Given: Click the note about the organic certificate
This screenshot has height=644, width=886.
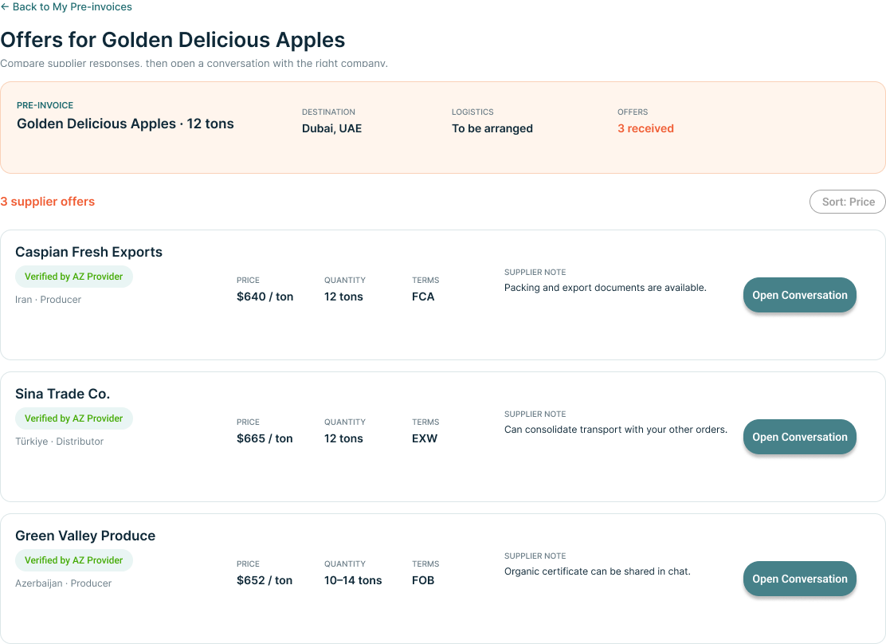Looking at the screenshot, I should (598, 571).
